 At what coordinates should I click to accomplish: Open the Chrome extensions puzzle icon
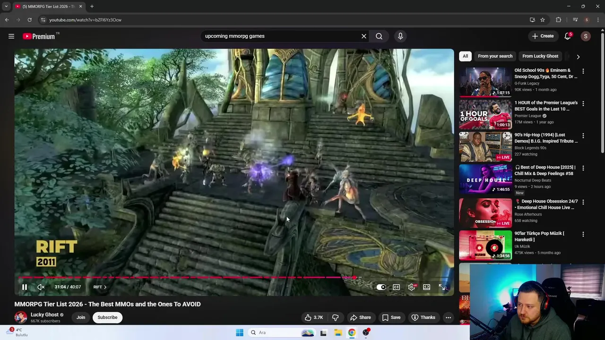pos(559,20)
